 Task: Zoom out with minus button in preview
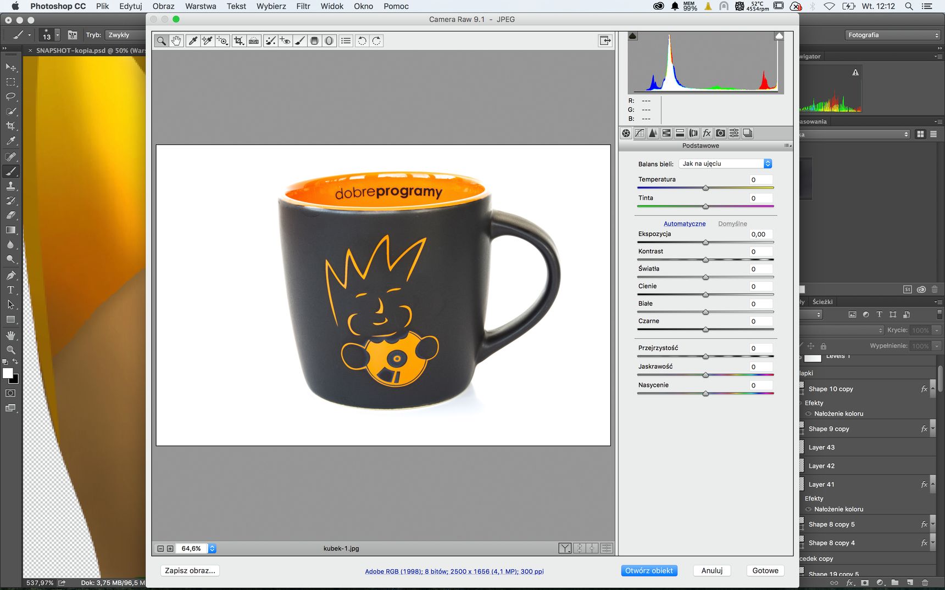pyautogui.click(x=160, y=548)
